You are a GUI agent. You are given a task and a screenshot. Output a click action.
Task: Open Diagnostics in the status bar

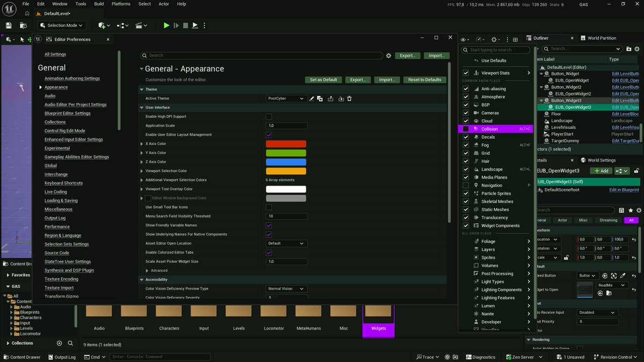[x=480, y=357]
